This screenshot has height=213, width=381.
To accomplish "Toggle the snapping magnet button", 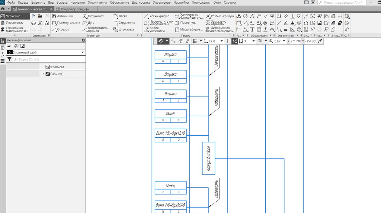I will [161, 41].
